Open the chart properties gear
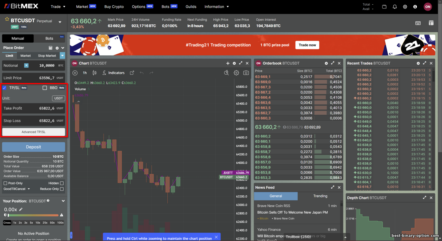 pyautogui.click(x=236, y=73)
